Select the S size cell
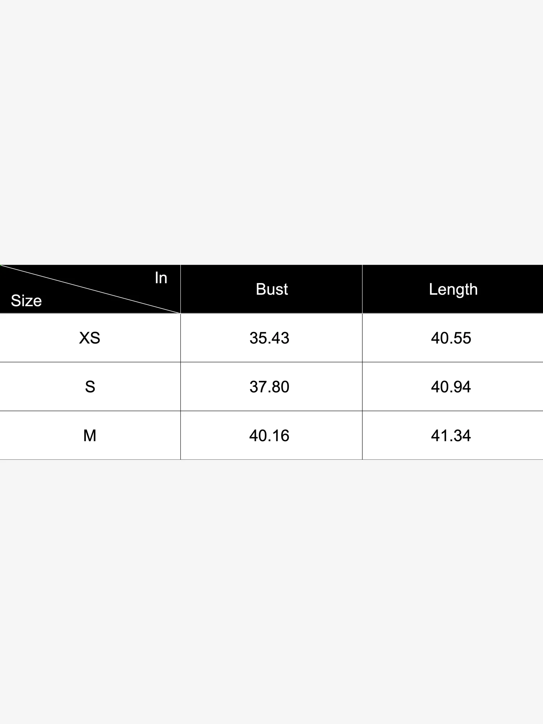 click(90, 387)
